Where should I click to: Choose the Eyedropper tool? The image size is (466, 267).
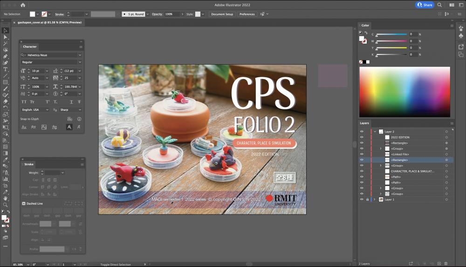(x=5, y=160)
